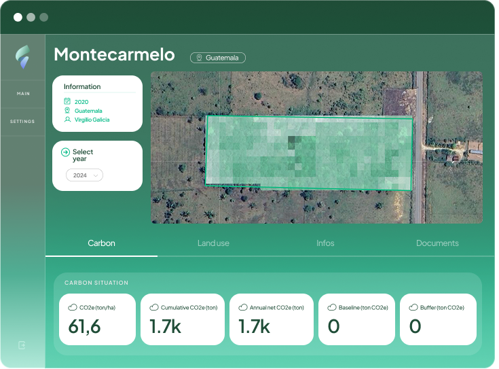Click the CARBON SITUATION section heading
Viewport: 499px width, 369px height.
point(96,283)
